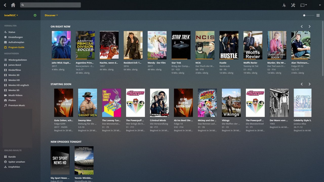Image resolution: width=324 pixels, height=182 pixels.
Task: Open Später ansehen online content
Action: (x=16, y=162)
